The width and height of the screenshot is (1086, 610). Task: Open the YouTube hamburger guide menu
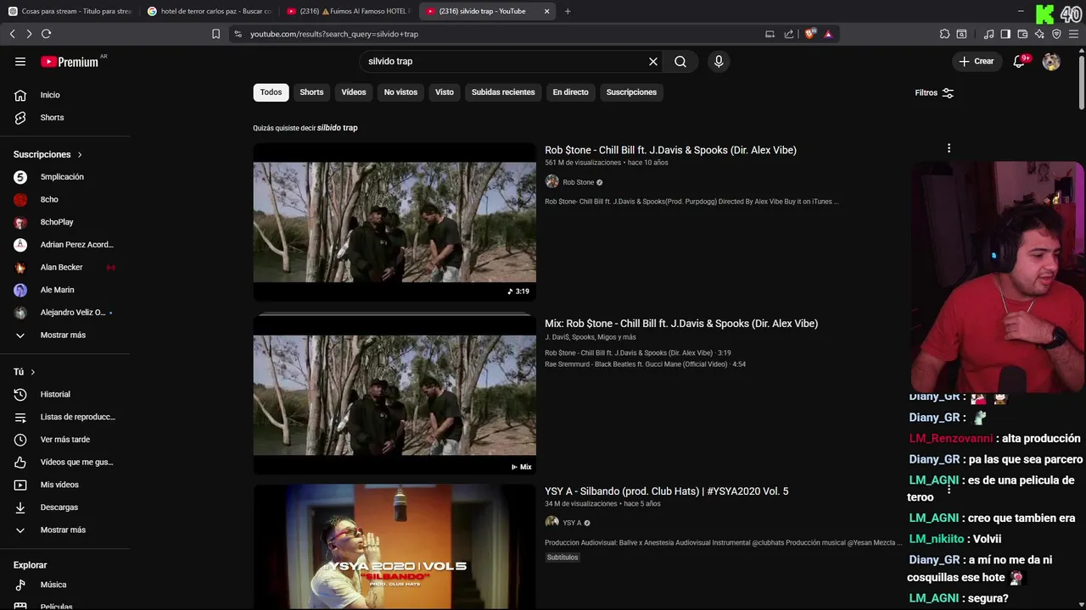[20, 61]
